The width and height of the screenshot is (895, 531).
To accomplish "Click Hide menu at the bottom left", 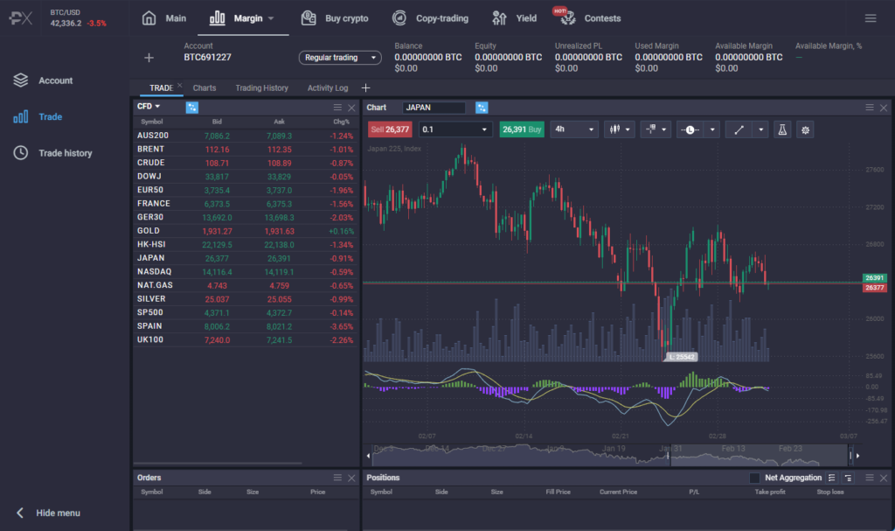I will pyautogui.click(x=52, y=514).
